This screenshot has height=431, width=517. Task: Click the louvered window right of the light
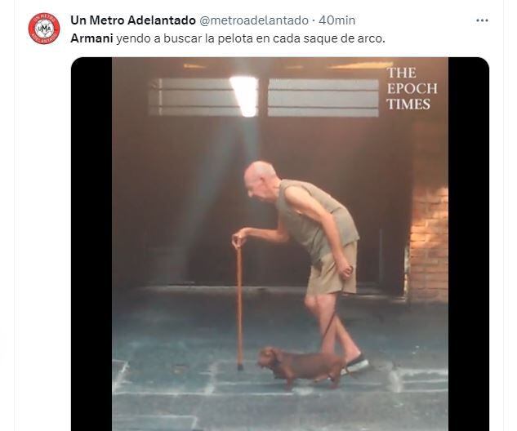[x=323, y=98]
